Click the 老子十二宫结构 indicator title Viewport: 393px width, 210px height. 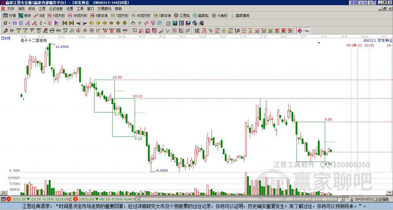pos(34,41)
